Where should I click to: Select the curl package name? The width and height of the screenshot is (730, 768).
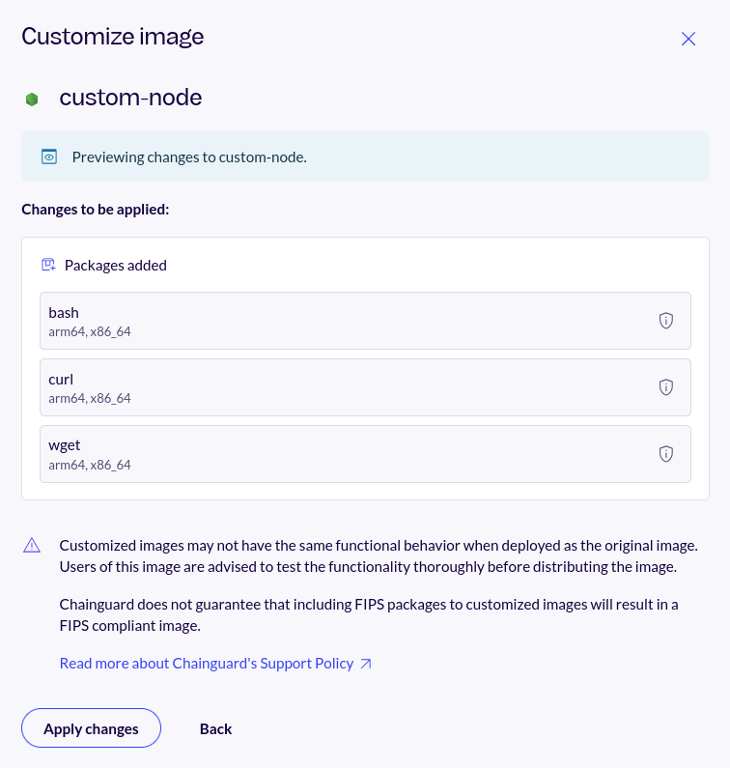(x=61, y=380)
